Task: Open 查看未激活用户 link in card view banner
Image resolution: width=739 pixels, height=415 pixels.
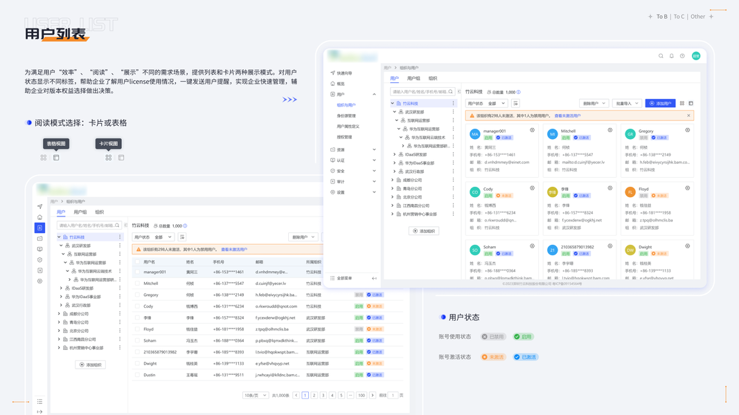Action: click(x=567, y=116)
